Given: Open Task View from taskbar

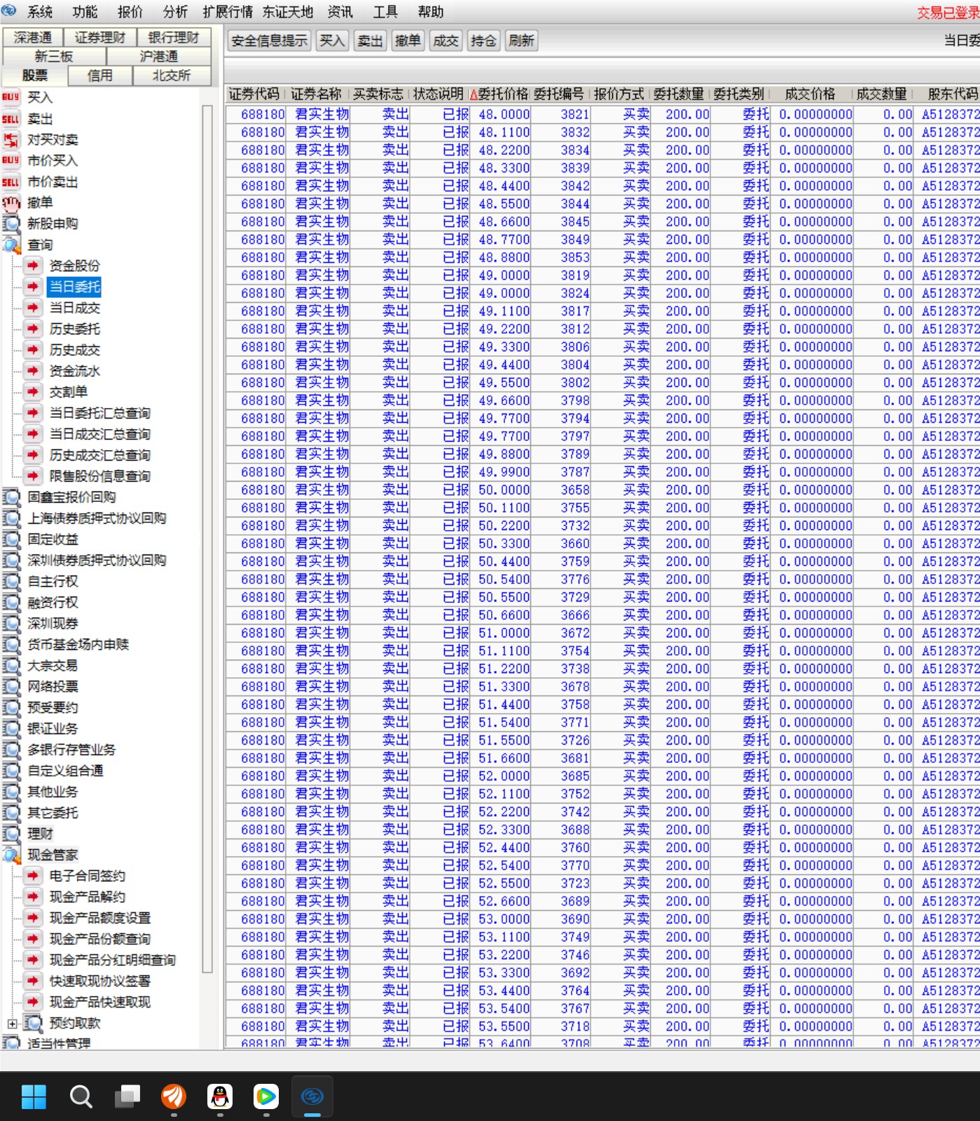Looking at the screenshot, I should click(127, 1096).
